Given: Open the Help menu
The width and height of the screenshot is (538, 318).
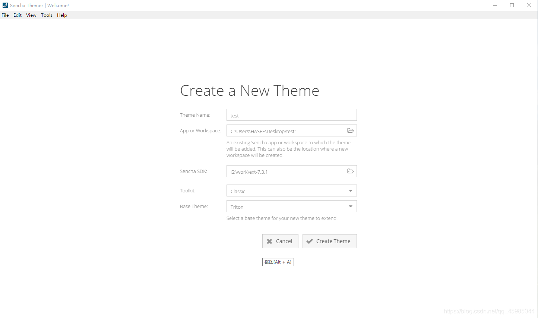Looking at the screenshot, I should click(62, 15).
